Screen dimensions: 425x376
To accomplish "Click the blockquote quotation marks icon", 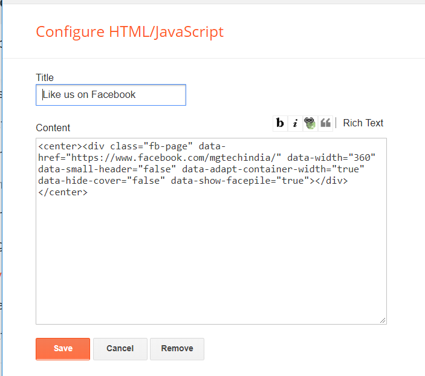I will pyautogui.click(x=325, y=123).
